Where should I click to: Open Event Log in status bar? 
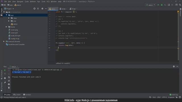174,95
